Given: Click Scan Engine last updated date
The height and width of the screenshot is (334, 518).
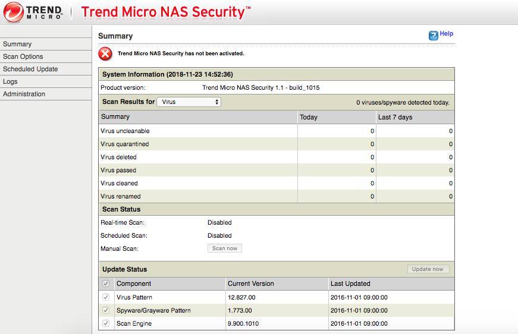Looking at the screenshot, I should [x=359, y=324].
